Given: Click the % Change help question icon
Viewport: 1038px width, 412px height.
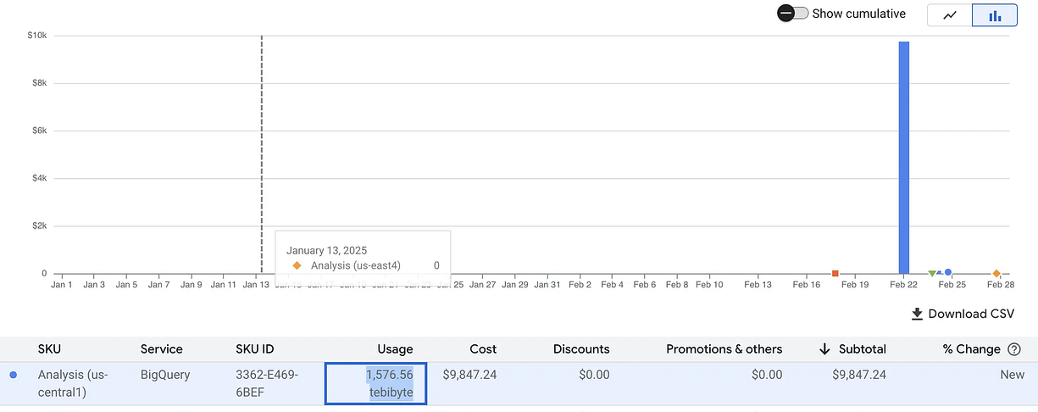Looking at the screenshot, I should click(x=1014, y=349).
